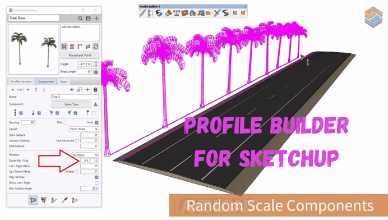Go to next component with right arrow
Image resolution: width=388 pixels, height=220 pixels.
pos(28,90)
